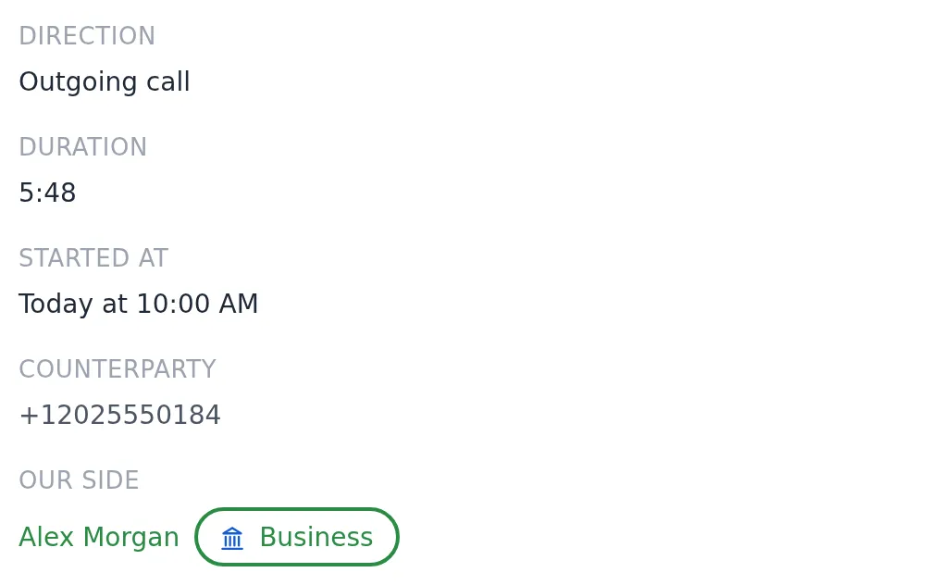Click the STARTED AT field label
Viewport: 929px width, 585px height.
point(93,258)
